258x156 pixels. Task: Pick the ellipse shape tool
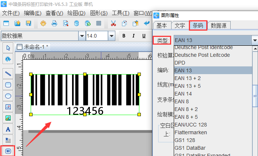[x=8, y=96]
